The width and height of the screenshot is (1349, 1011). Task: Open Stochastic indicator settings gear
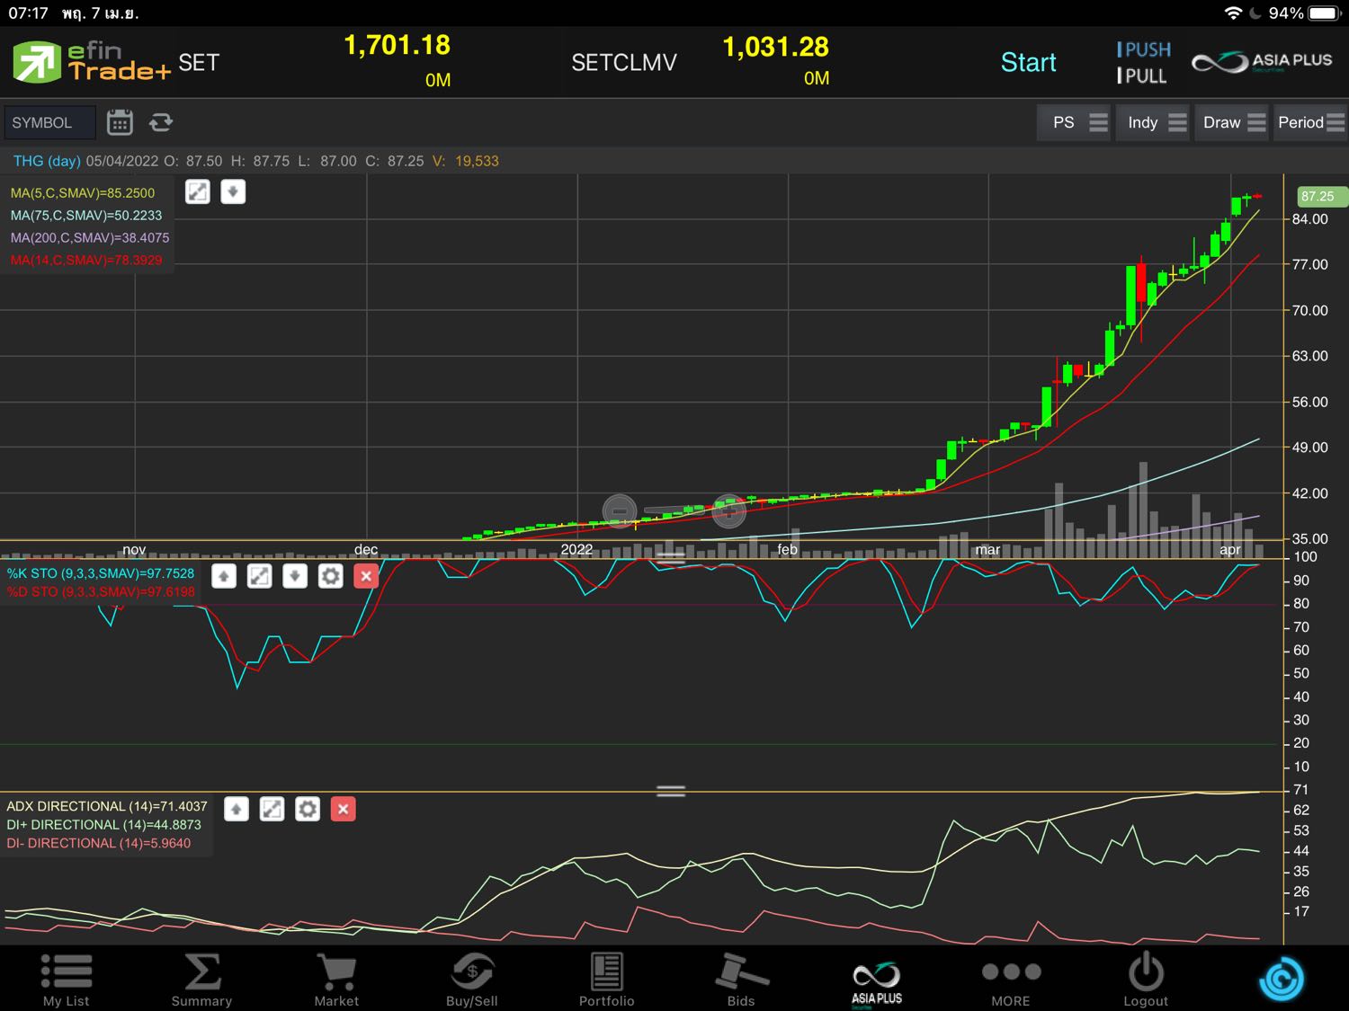(x=330, y=576)
